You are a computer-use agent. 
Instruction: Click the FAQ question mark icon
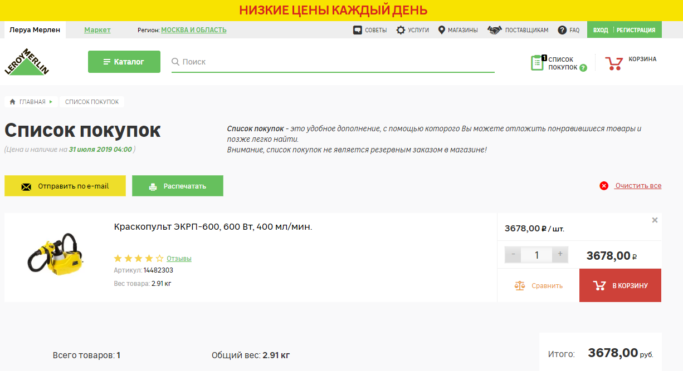click(562, 30)
